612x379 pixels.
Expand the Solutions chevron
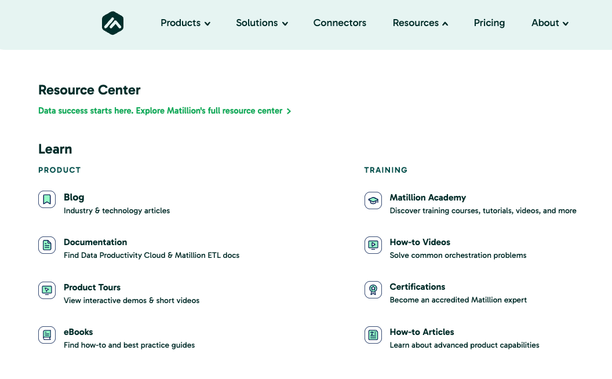(285, 24)
